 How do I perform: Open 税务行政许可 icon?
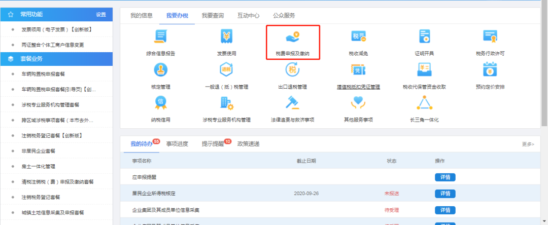click(490, 36)
